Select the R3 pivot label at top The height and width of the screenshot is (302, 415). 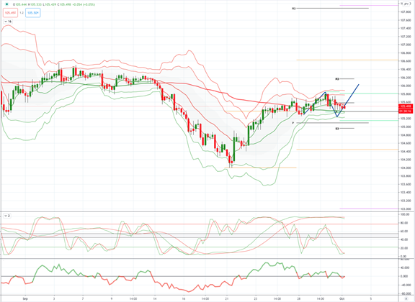pos(293,9)
